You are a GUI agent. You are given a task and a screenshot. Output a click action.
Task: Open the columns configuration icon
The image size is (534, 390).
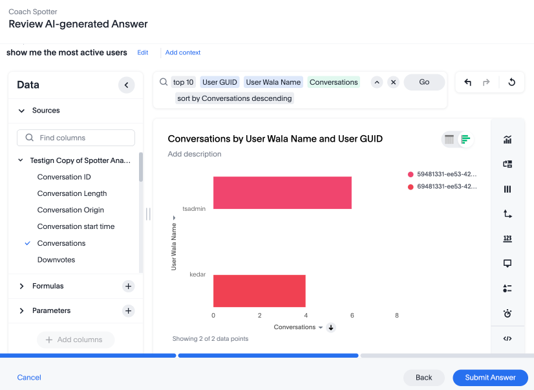click(507, 189)
